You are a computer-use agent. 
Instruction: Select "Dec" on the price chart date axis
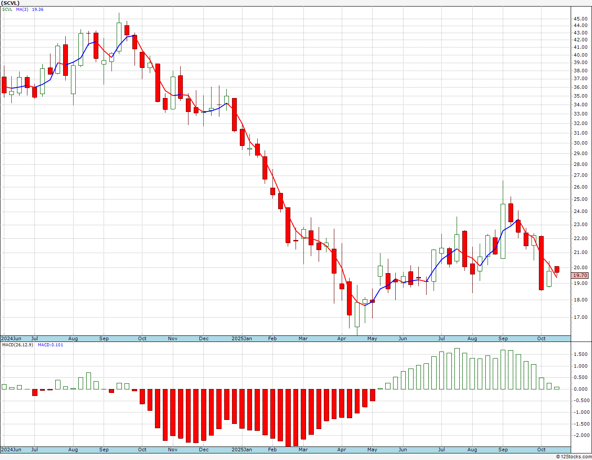[x=204, y=338]
